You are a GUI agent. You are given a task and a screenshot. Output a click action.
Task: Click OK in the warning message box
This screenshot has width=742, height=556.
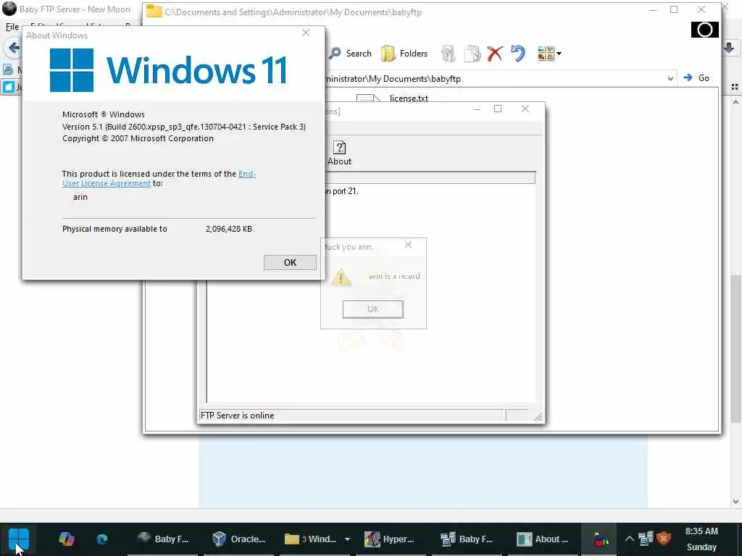tap(373, 309)
